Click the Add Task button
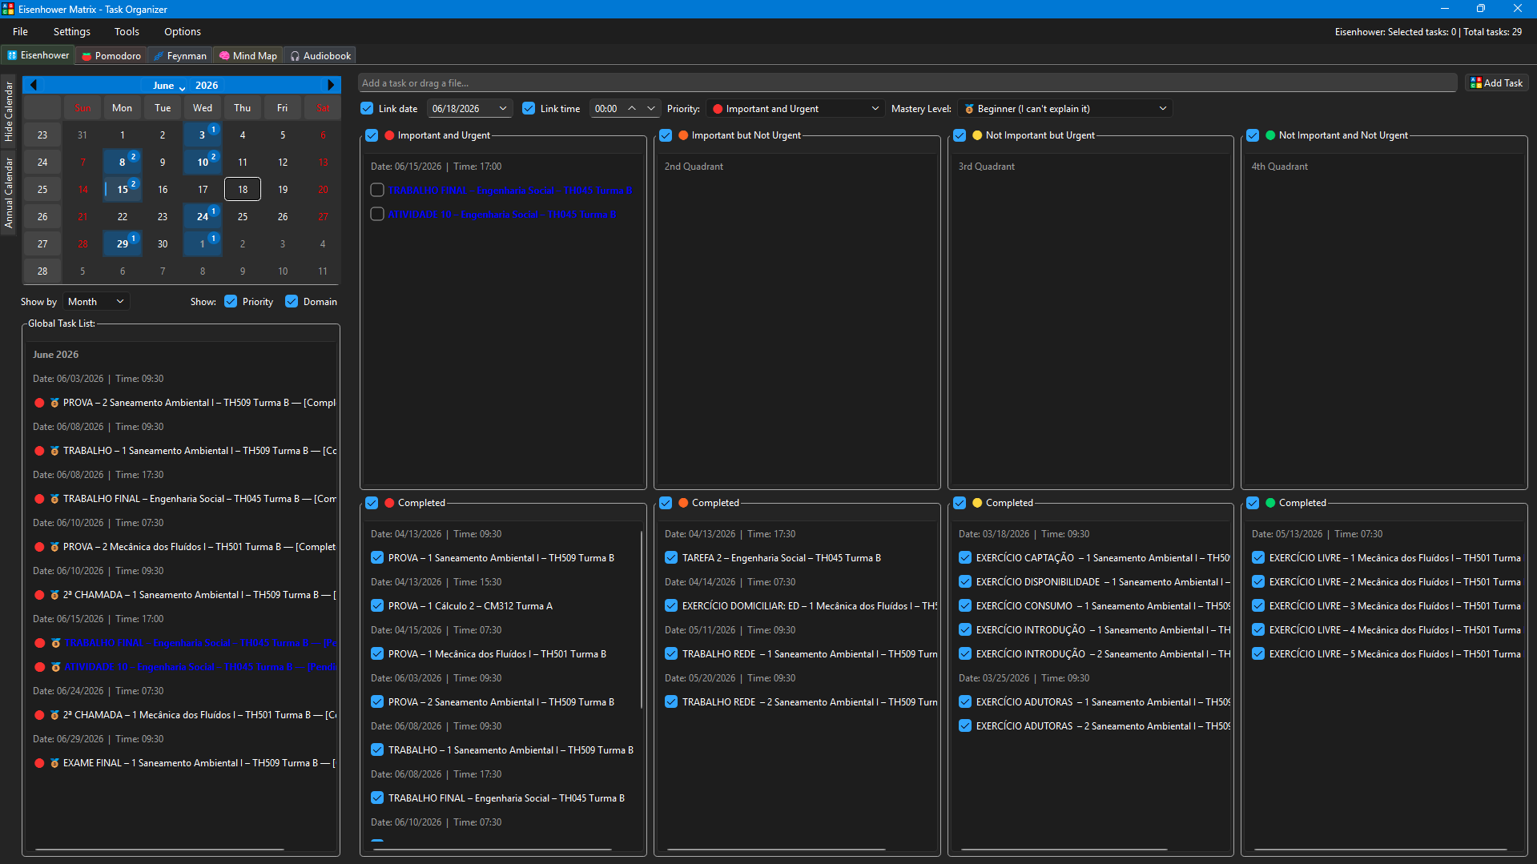This screenshot has width=1537, height=864. coord(1496,82)
